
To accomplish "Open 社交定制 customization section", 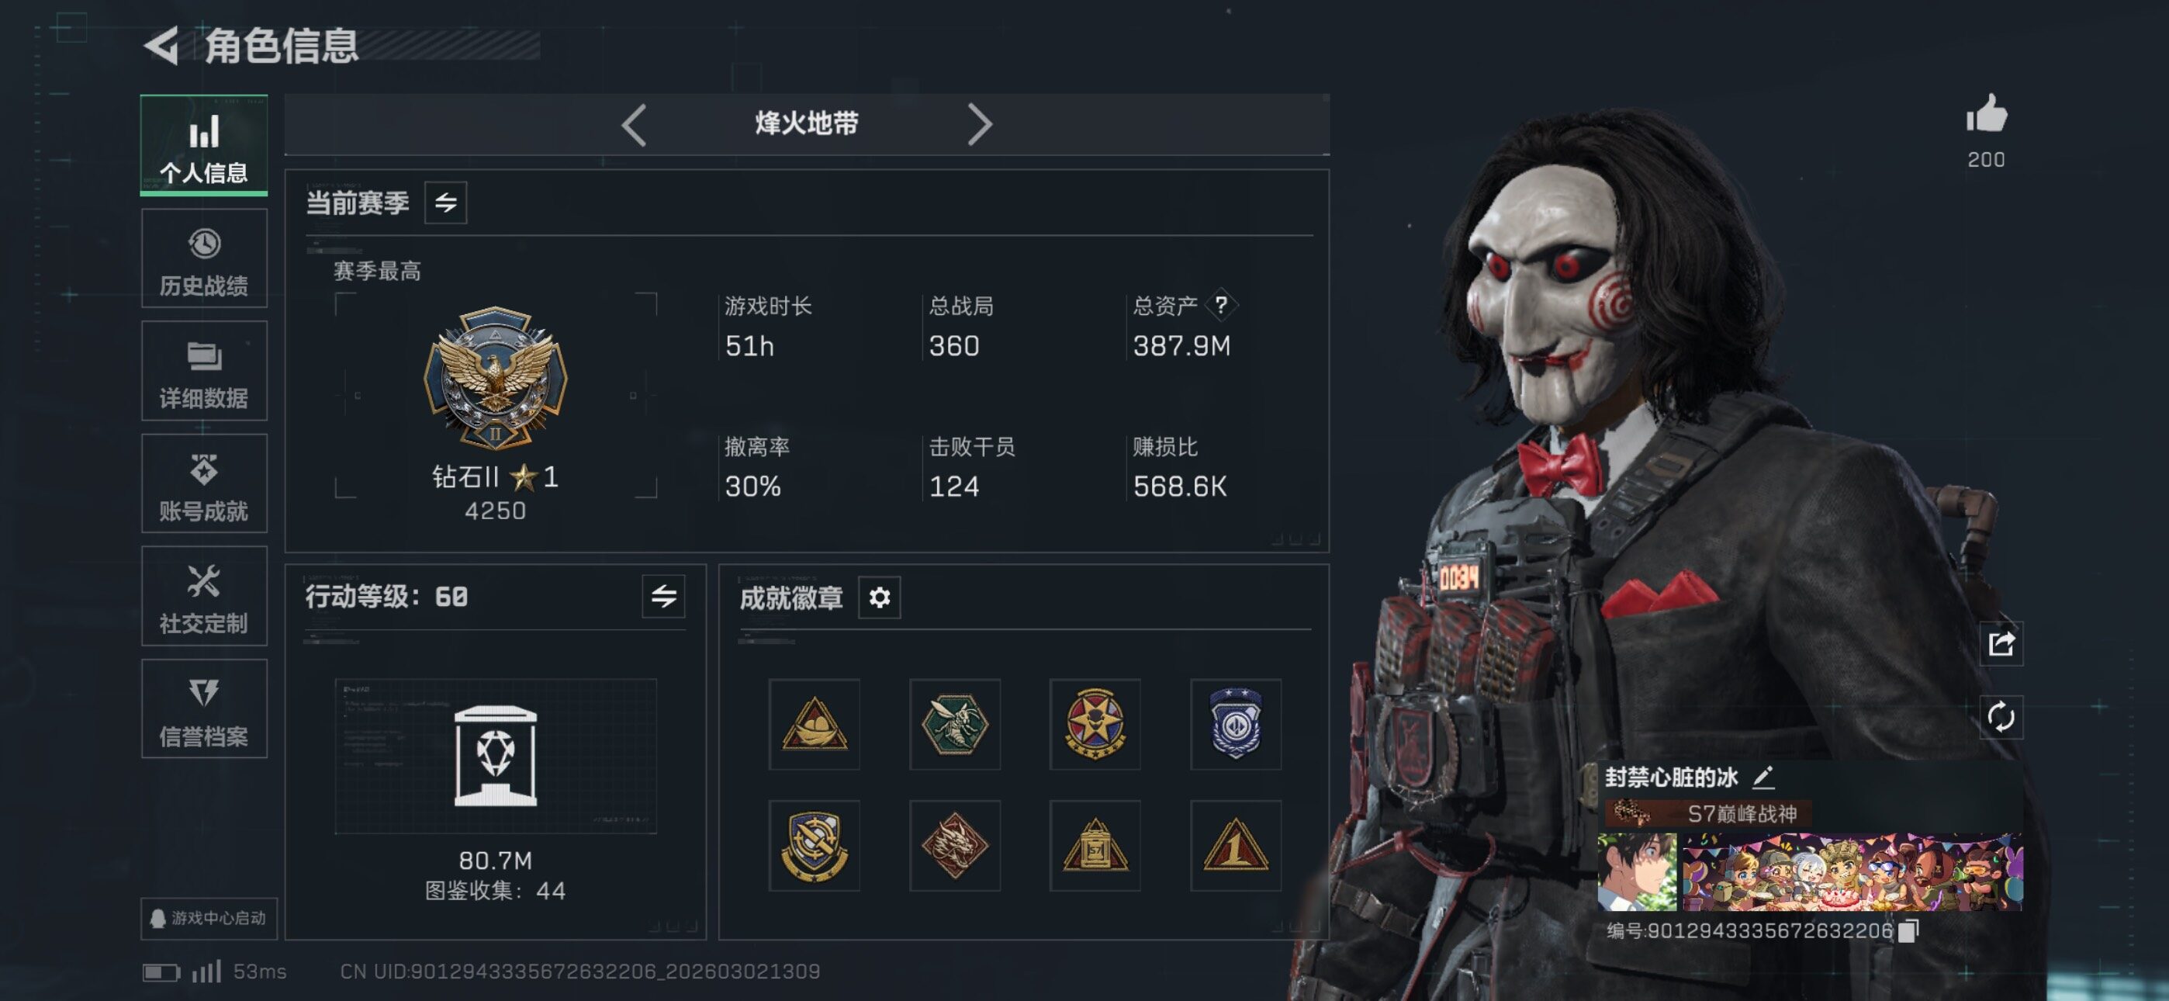I will pos(204,597).
